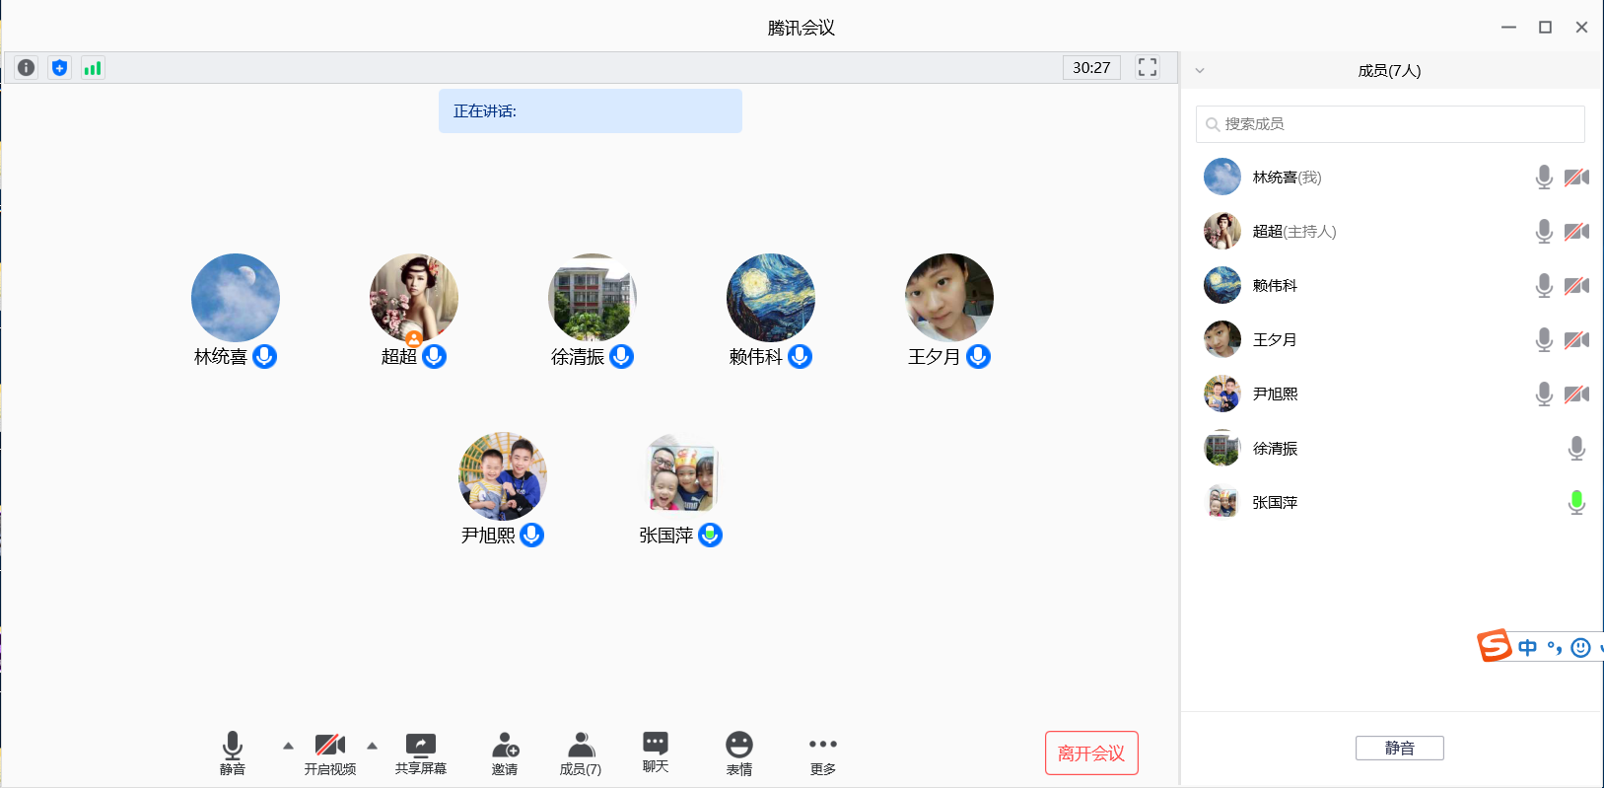
Task: Click the Search Members (搜索成员) field
Action: [x=1390, y=124]
